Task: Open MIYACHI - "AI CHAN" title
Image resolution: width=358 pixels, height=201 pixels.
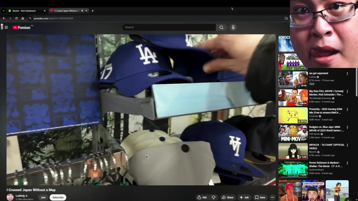Action: pos(327,147)
